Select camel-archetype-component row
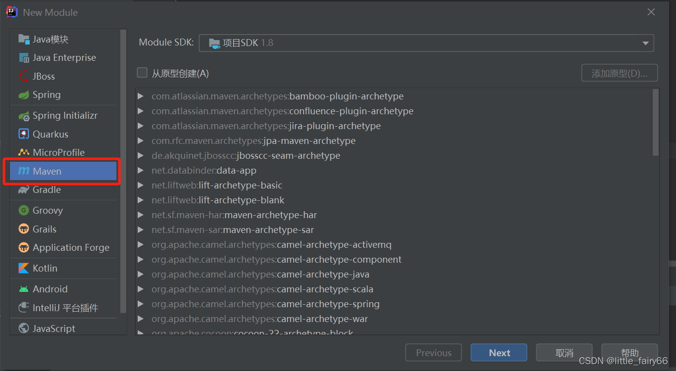This screenshot has height=371, width=676. click(x=394, y=260)
